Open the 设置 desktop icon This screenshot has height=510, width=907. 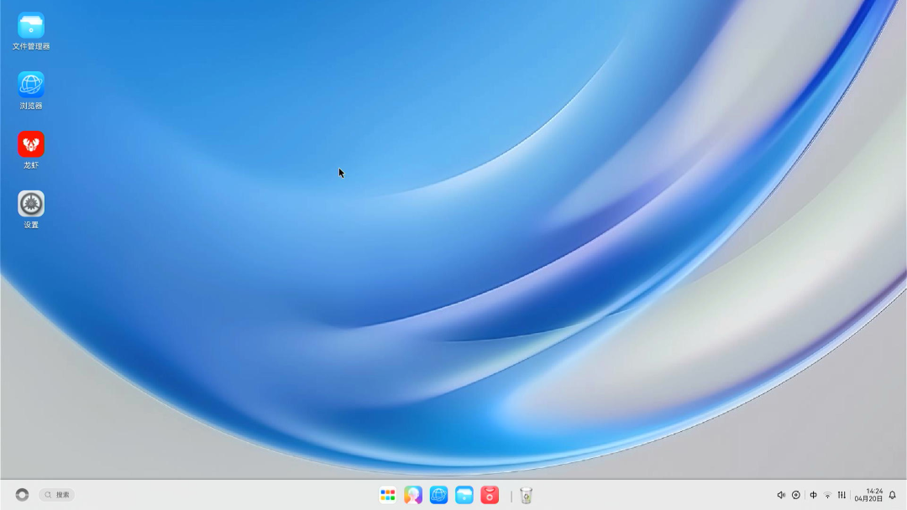pyautogui.click(x=31, y=210)
